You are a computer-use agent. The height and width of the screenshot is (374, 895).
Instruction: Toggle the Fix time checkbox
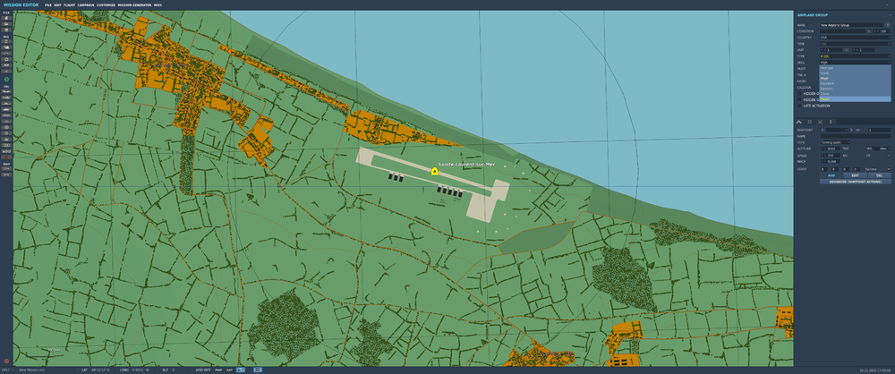click(889, 169)
